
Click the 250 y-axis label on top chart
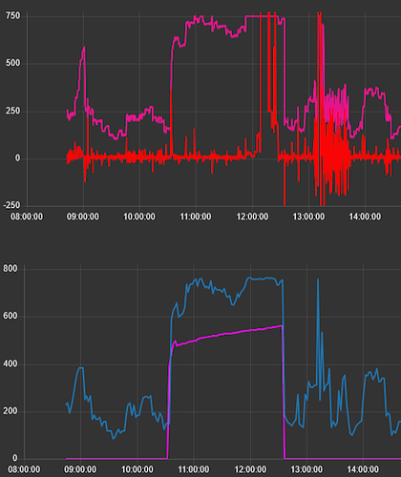tap(12, 111)
